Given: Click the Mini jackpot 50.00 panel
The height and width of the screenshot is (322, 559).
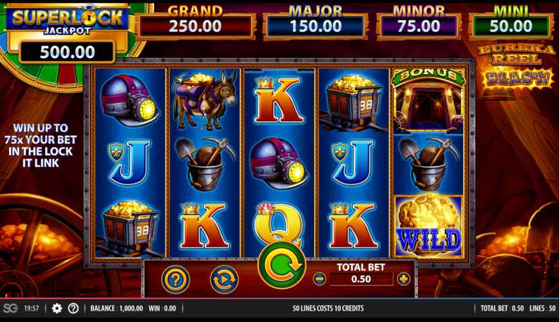Looking at the screenshot, I should click(511, 26).
